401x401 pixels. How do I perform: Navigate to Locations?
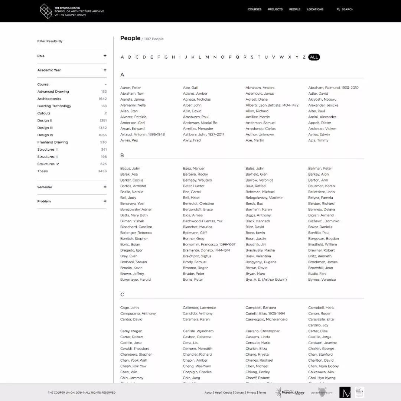(x=315, y=9)
